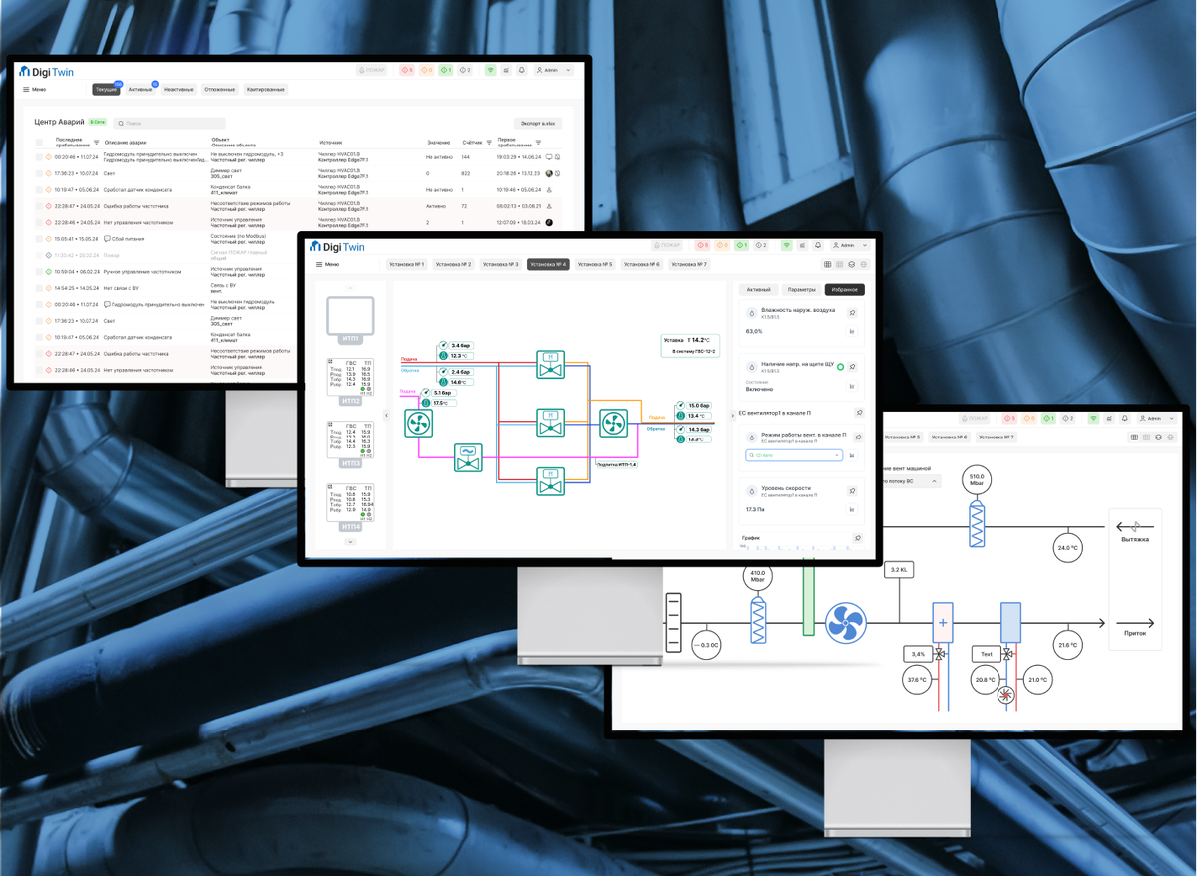Open the chart for Влажность наруж. воздуха
The height and width of the screenshot is (876, 1197).
(852, 331)
